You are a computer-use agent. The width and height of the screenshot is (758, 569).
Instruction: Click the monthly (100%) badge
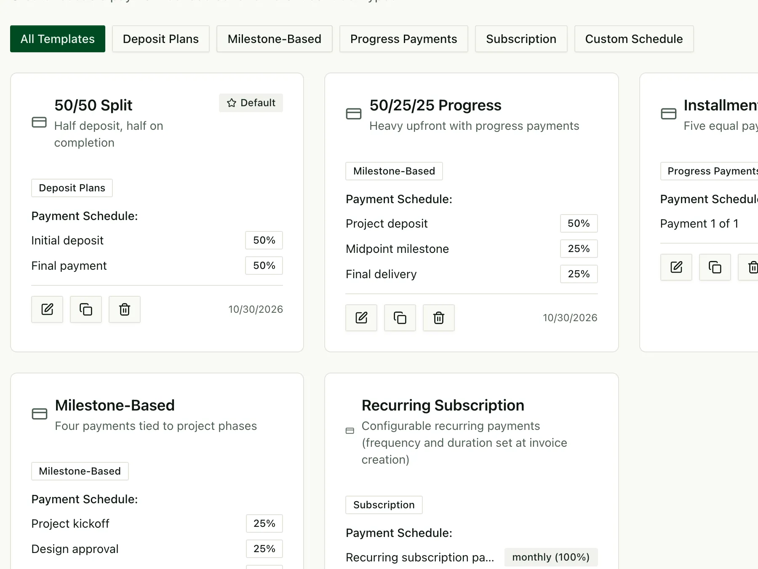click(551, 557)
